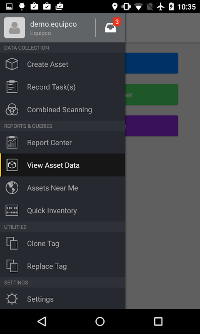
Task: Choose View Asset Data menu item
Action: tap(62, 165)
